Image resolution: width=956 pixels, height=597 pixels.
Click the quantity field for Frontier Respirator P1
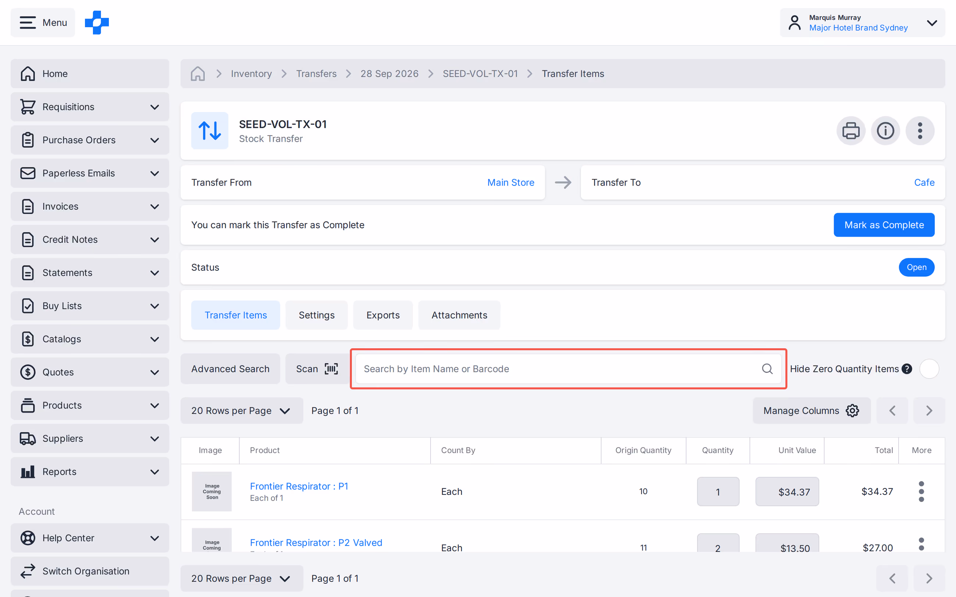[x=718, y=492]
